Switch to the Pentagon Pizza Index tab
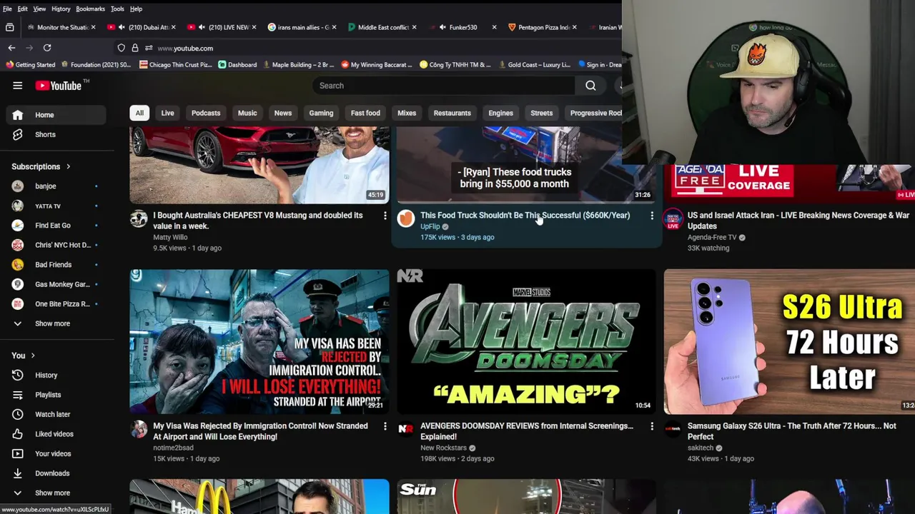 [x=543, y=27]
